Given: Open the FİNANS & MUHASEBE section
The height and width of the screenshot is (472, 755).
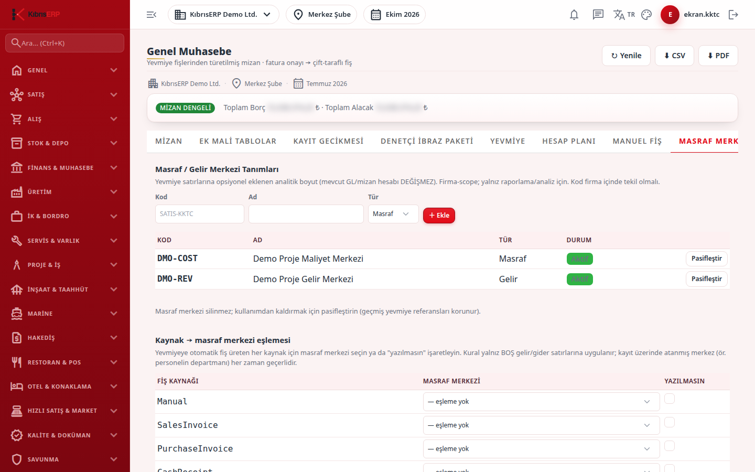Looking at the screenshot, I should point(65,168).
